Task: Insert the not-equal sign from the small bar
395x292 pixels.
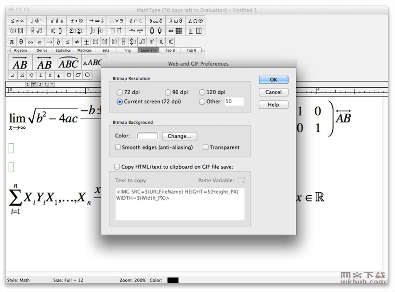Action: coord(77,42)
